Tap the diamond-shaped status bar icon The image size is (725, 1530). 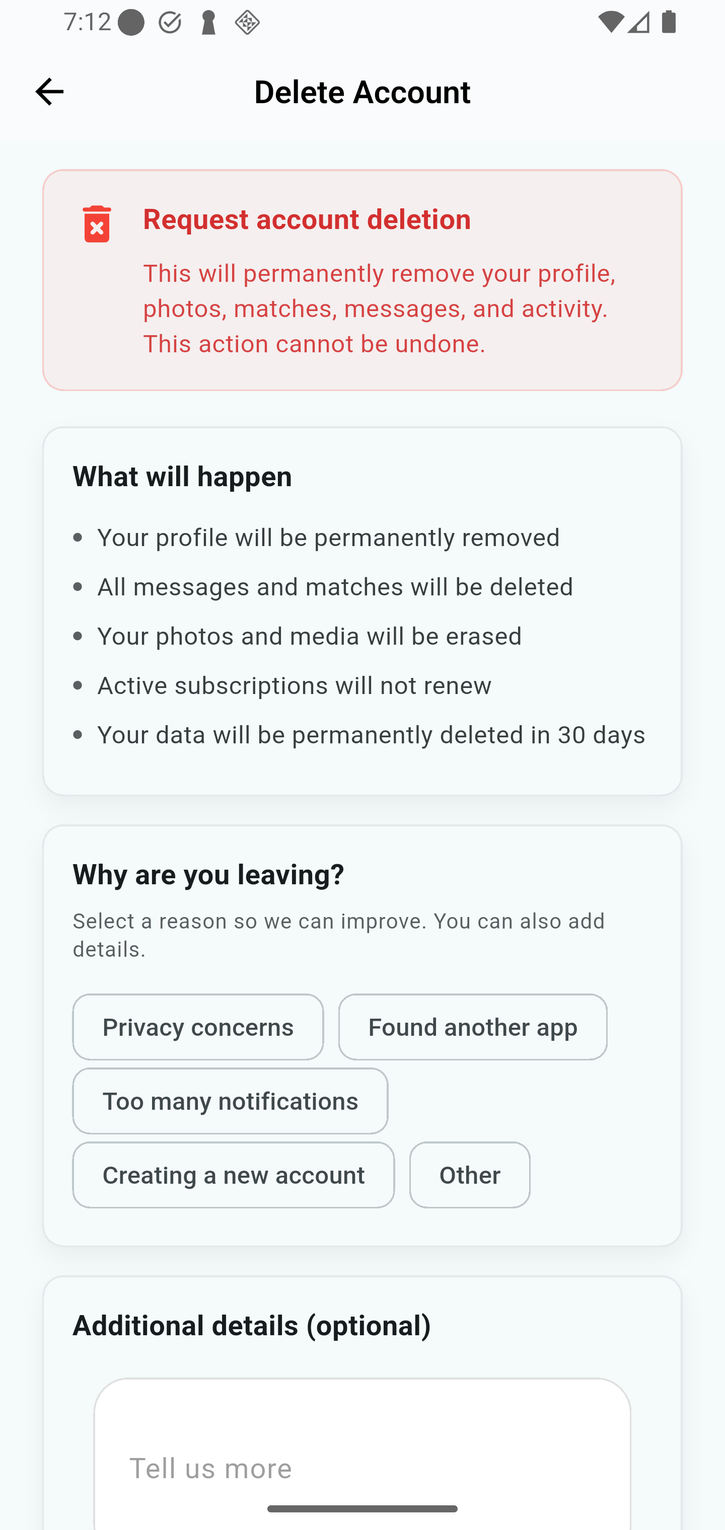pyautogui.click(x=247, y=23)
